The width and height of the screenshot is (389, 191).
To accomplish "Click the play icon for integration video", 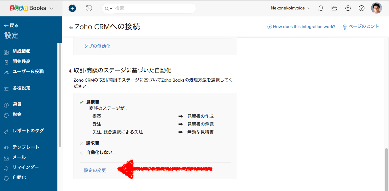I will click(x=270, y=27).
